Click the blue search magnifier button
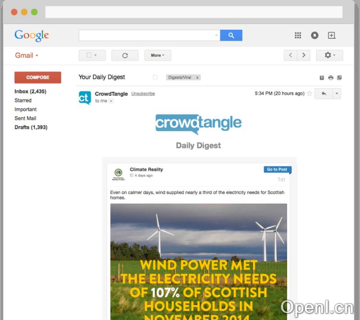This screenshot has width=360, height=320. (231, 36)
